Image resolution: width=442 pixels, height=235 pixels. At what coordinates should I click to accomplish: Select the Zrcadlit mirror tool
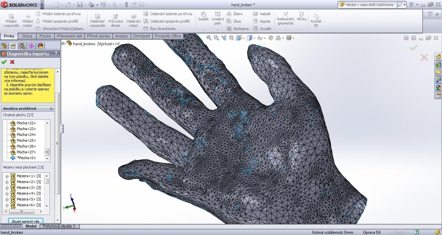(262, 29)
